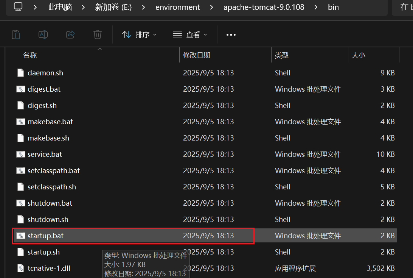Click the tcnative-1.dll file name
The width and height of the screenshot is (413, 278).
pyautogui.click(x=49, y=268)
